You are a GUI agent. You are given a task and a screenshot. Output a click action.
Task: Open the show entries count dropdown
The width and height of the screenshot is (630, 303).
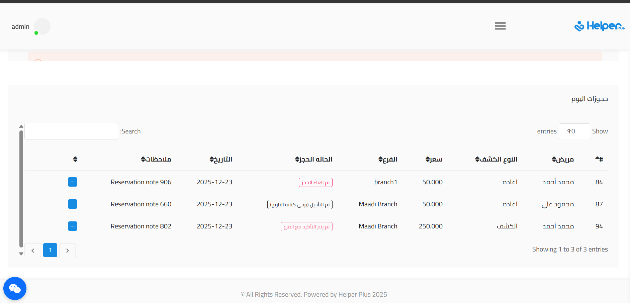(574, 131)
